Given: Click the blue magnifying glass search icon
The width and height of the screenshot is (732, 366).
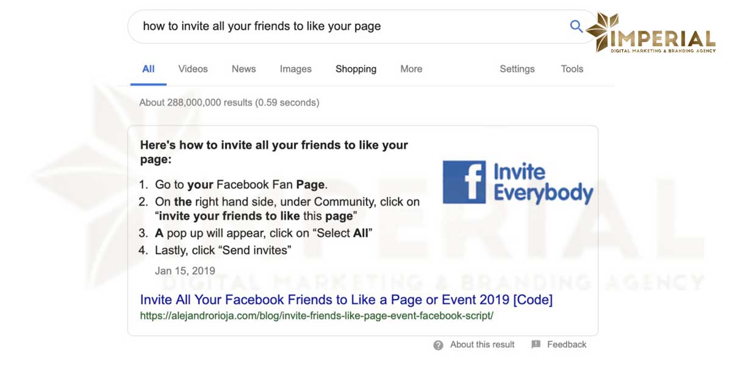Looking at the screenshot, I should pyautogui.click(x=576, y=26).
